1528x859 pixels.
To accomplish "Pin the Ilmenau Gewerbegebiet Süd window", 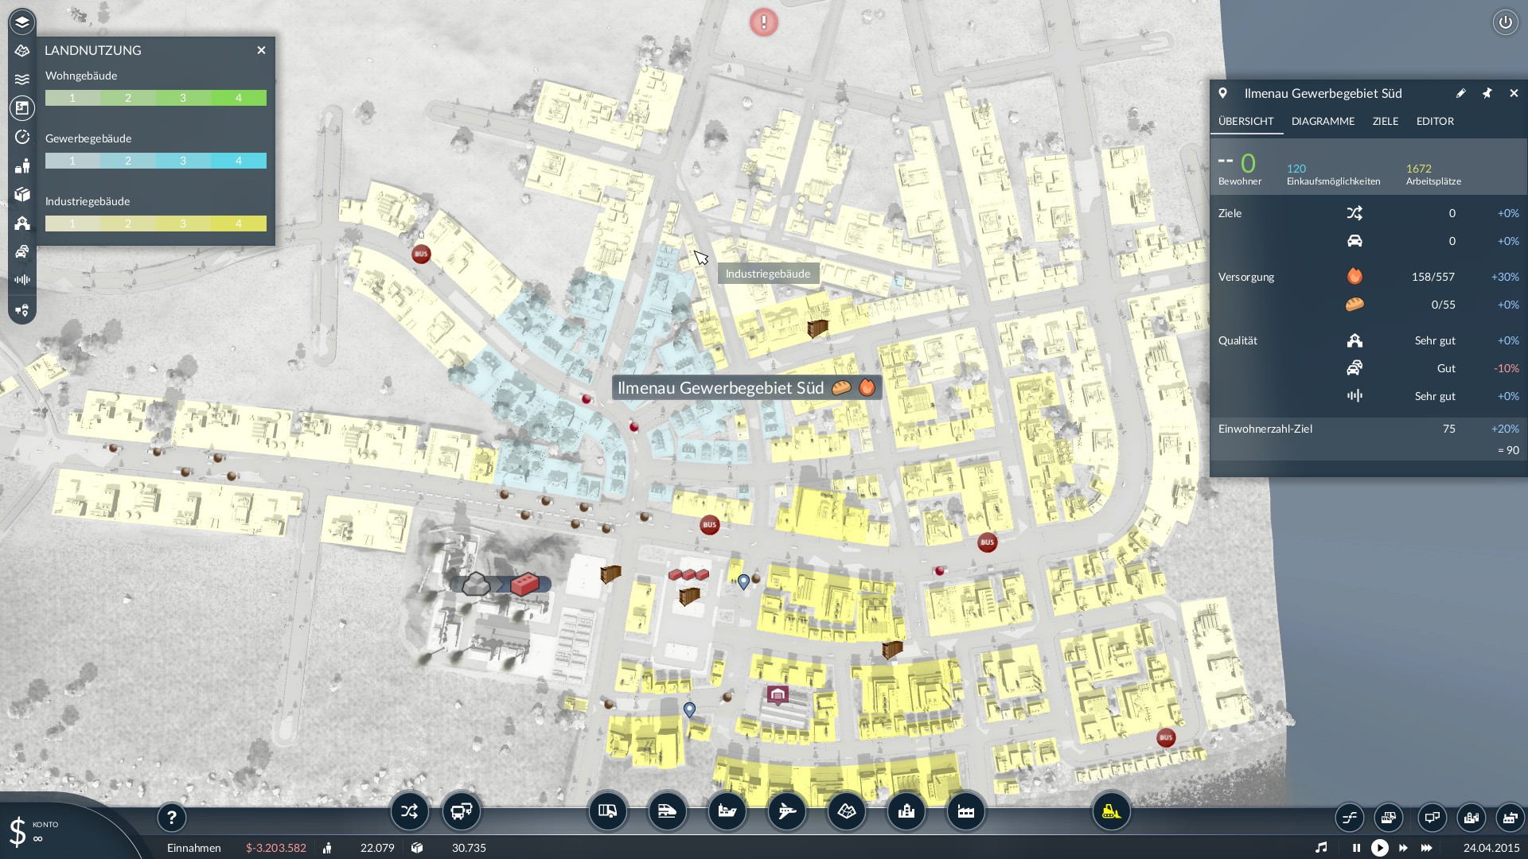I will pyautogui.click(x=1487, y=93).
